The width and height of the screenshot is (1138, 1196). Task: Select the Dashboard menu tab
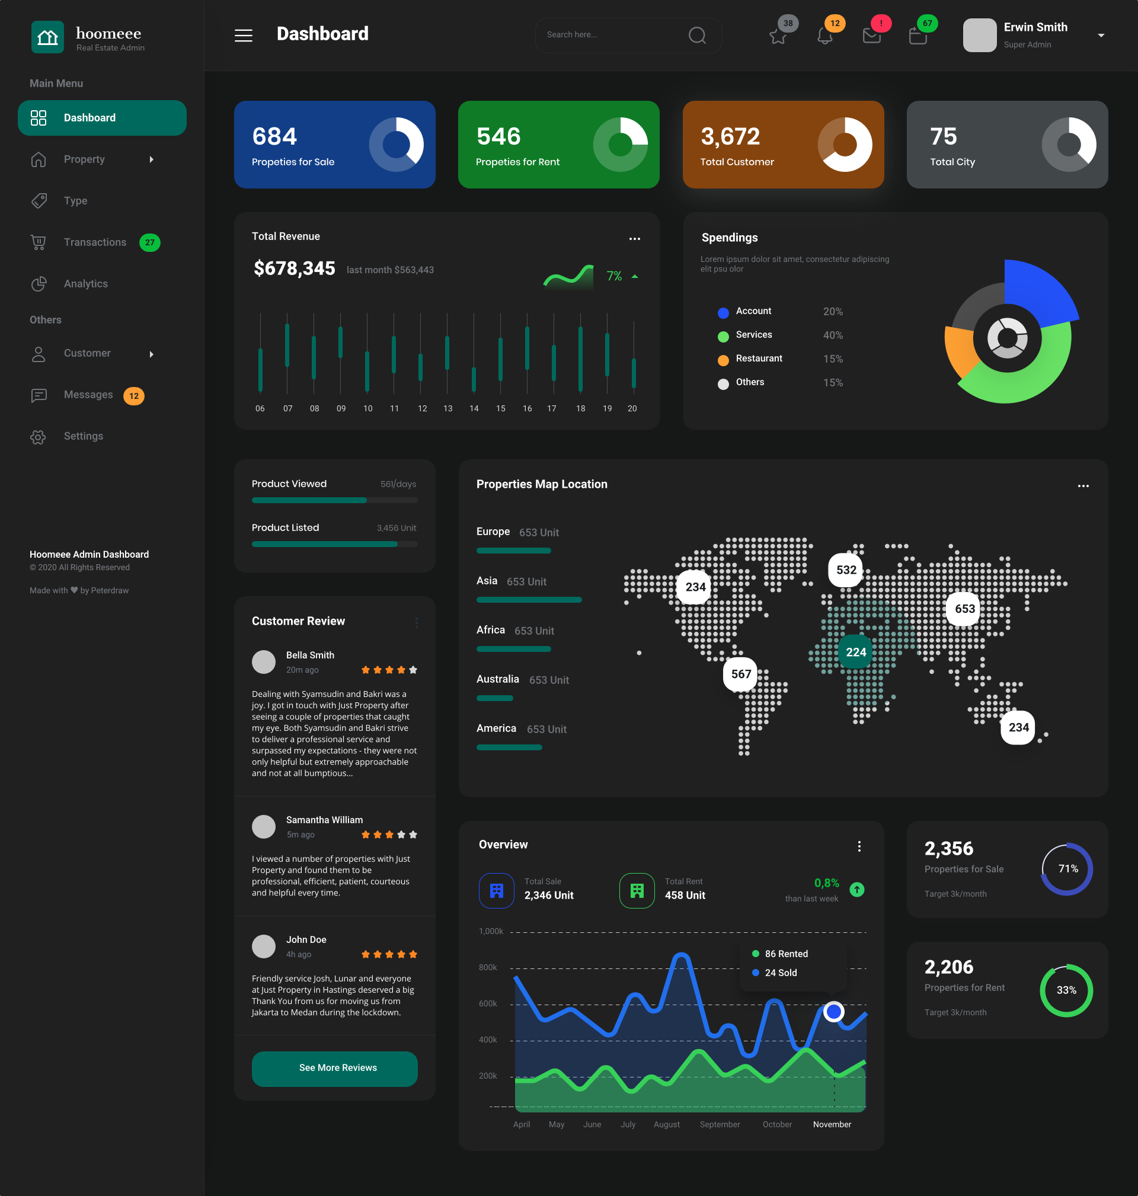[101, 116]
